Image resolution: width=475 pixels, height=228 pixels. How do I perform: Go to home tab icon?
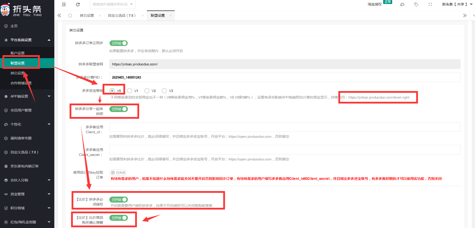(x=70, y=15)
